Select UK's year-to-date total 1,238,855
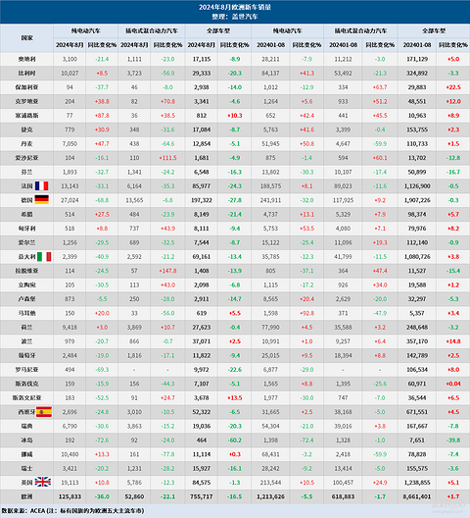The height and width of the screenshot is (518, 470). pyautogui.click(x=417, y=483)
